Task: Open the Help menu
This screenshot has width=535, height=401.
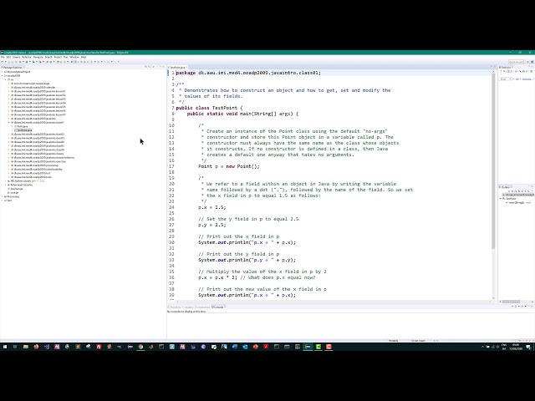Action: click(84, 58)
